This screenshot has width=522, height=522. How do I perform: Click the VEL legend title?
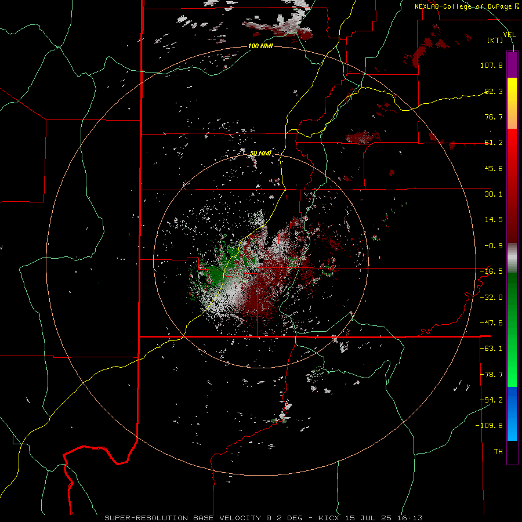click(509, 34)
